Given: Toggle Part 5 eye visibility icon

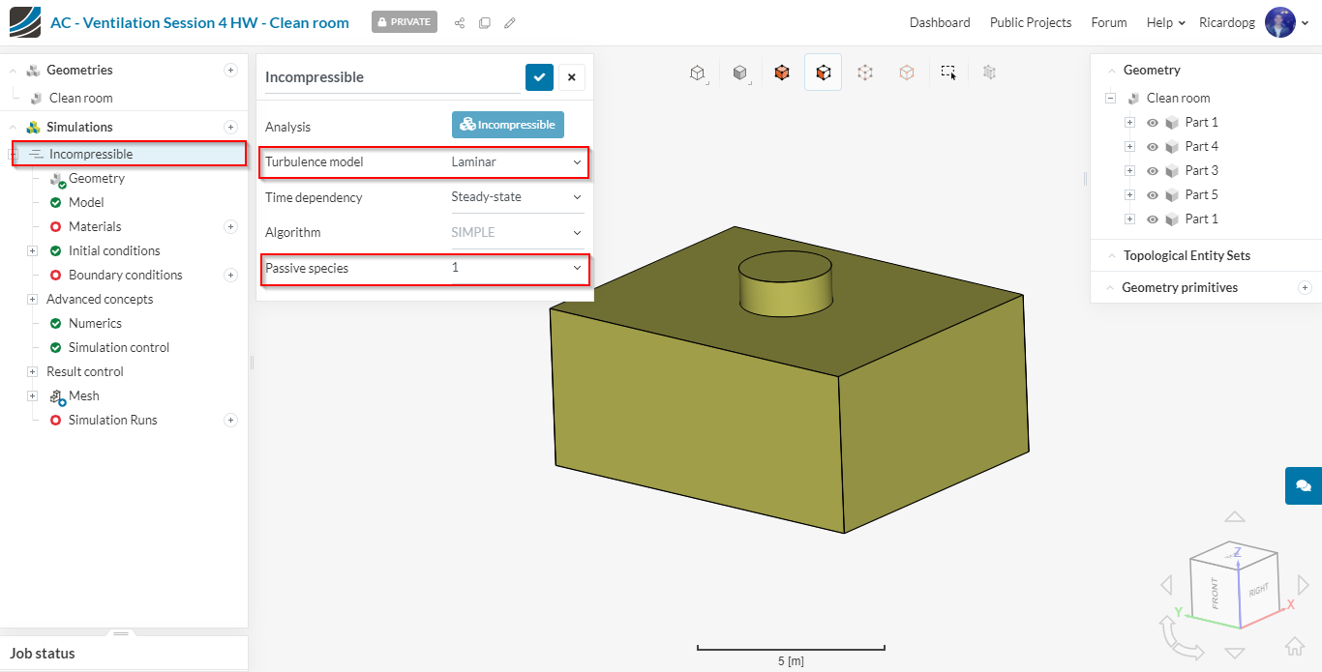Looking at the screenshot, I should 1153,195.
